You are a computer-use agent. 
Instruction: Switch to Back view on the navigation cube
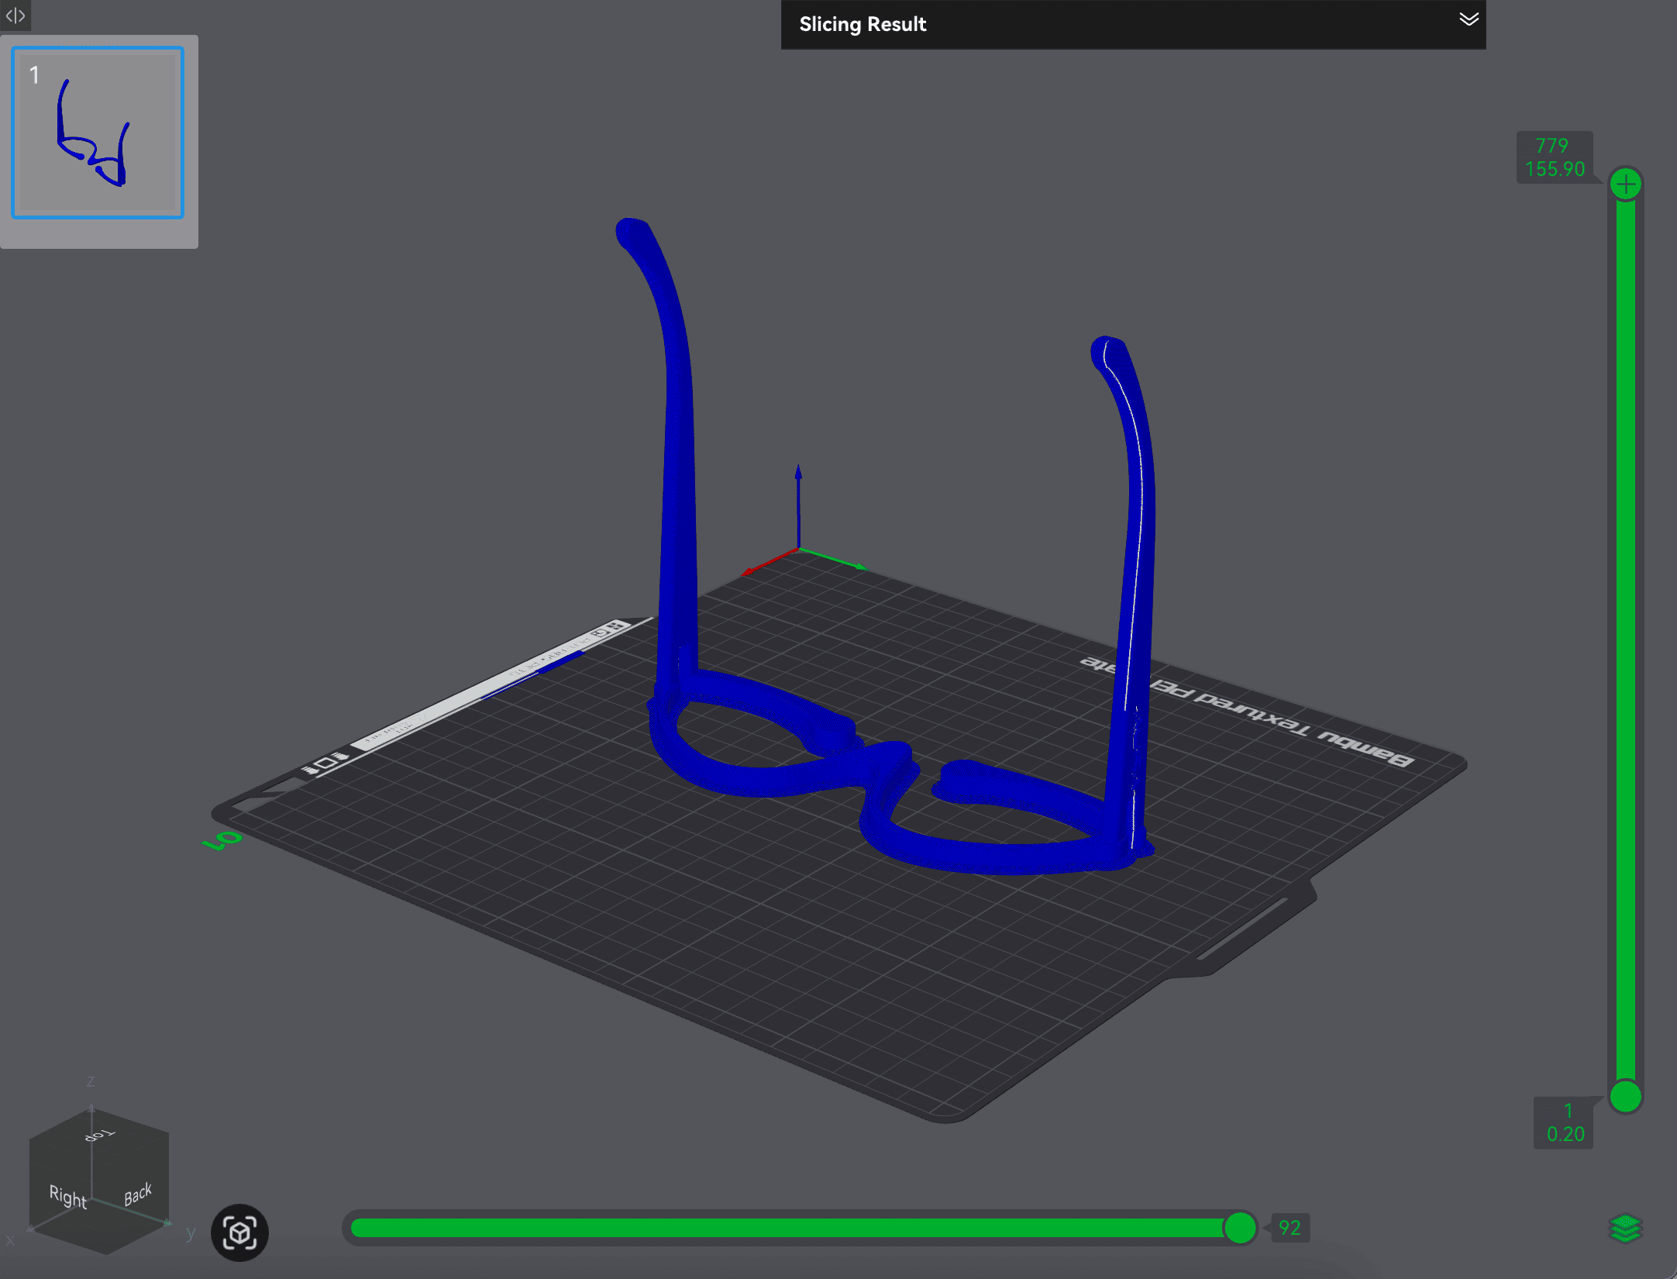point(138,1195)
